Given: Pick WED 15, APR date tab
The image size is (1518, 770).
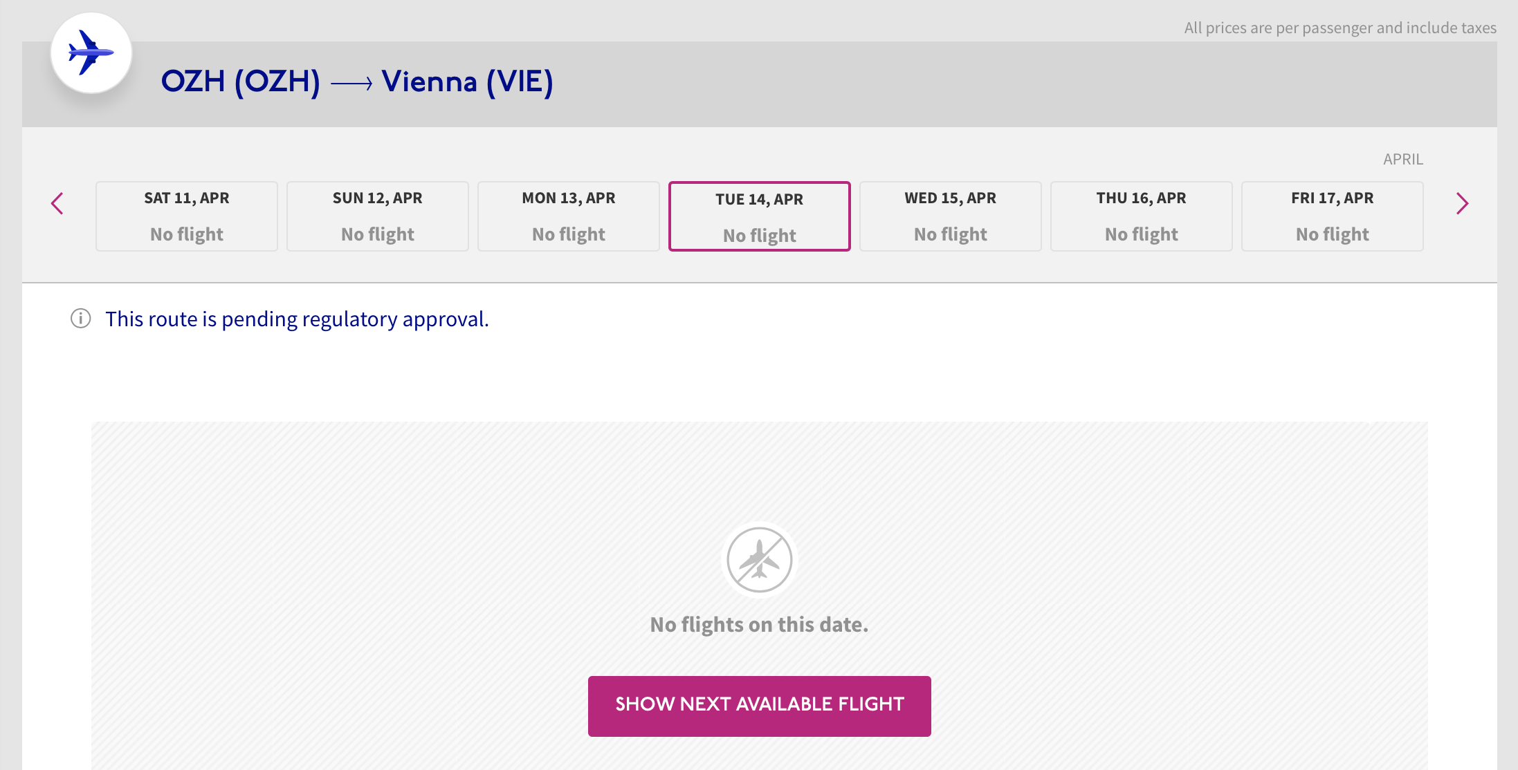Looking at the screenshot, I should click(x=951, y=216).
